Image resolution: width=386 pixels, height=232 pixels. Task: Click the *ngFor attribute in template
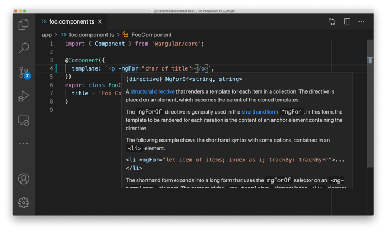[128, 68]
